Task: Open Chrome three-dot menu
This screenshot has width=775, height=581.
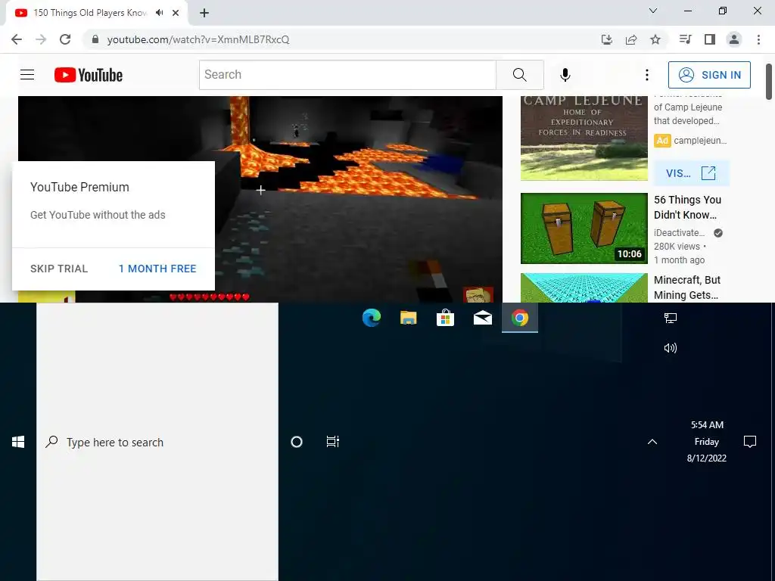Action: [758, 39]
